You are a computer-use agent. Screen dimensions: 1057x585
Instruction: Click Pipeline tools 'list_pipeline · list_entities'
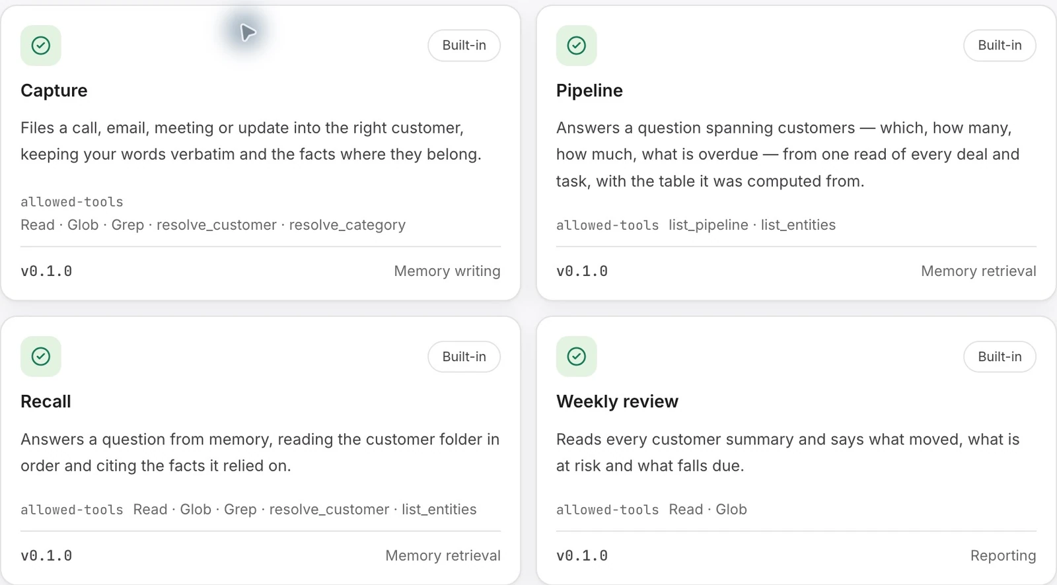click(x=752, y=225)
